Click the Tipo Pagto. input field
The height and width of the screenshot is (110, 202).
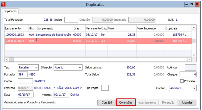click(x=105, y=88)
